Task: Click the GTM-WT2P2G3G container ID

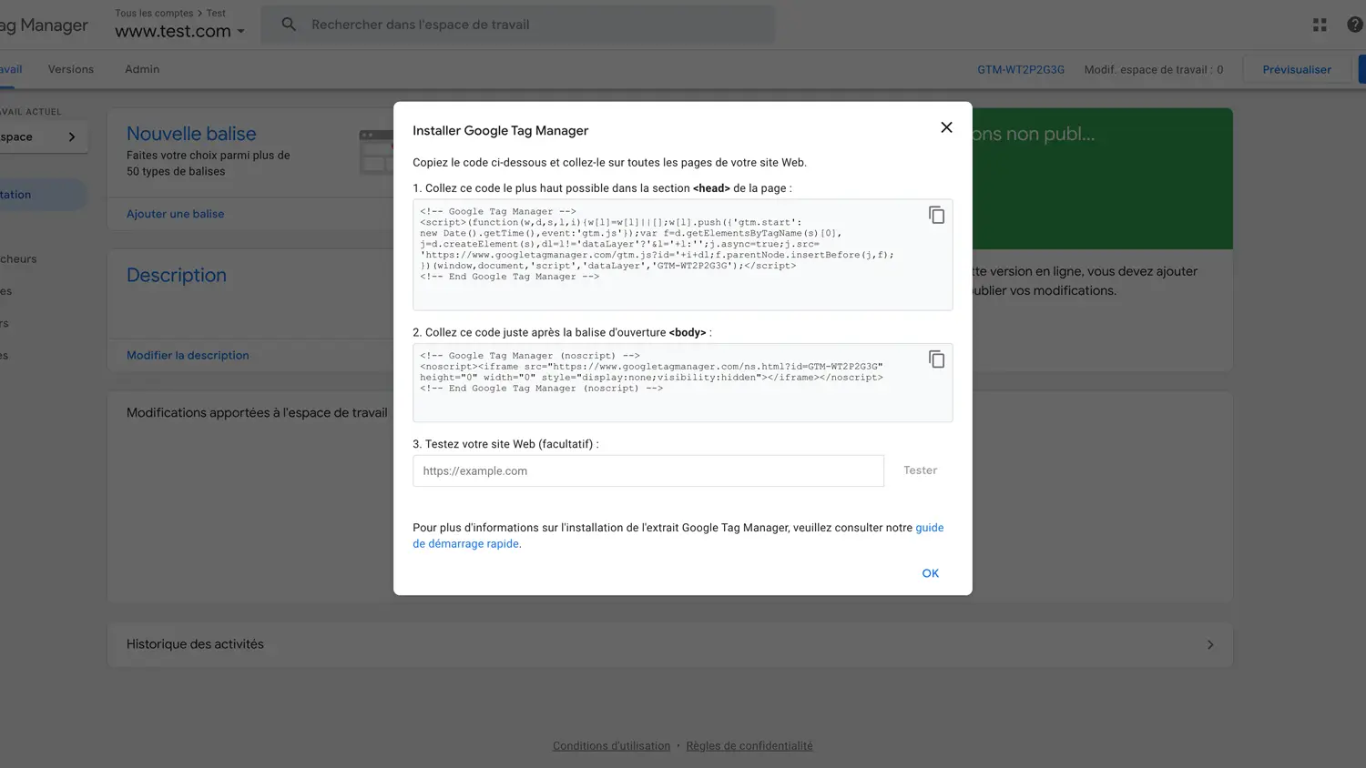Action: click(x=1021, y=69)
